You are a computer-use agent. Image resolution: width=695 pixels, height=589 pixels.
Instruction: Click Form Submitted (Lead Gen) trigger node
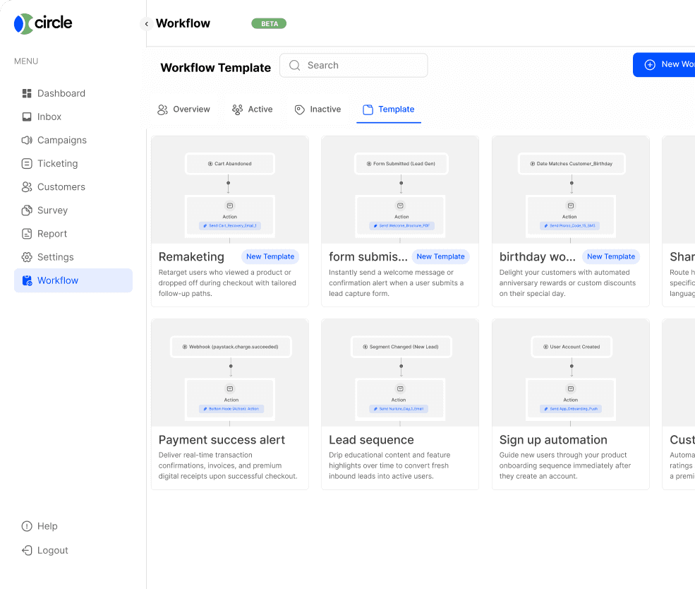[401, 164]
